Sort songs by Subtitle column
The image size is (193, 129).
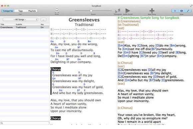click(28, 24)
